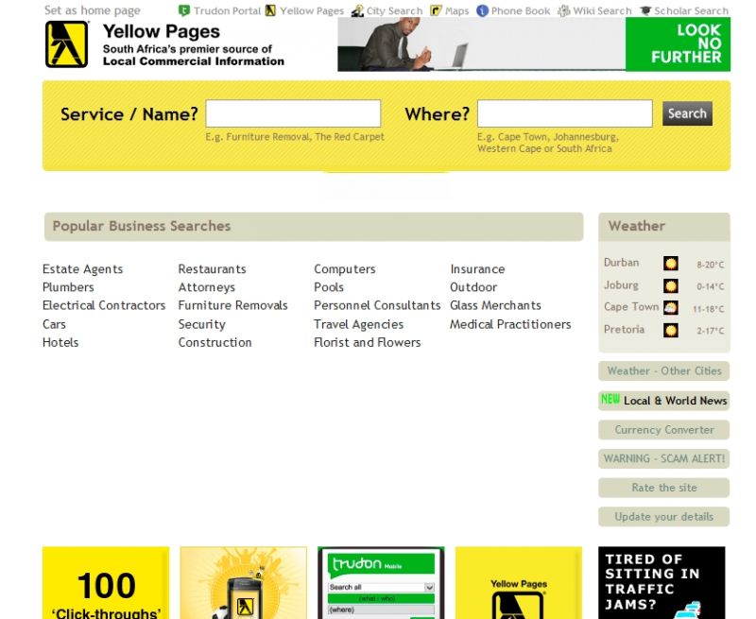Click the Yellow Pages heading text

coord(161,32)
